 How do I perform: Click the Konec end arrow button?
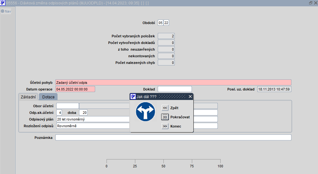(x=165, y=126)
